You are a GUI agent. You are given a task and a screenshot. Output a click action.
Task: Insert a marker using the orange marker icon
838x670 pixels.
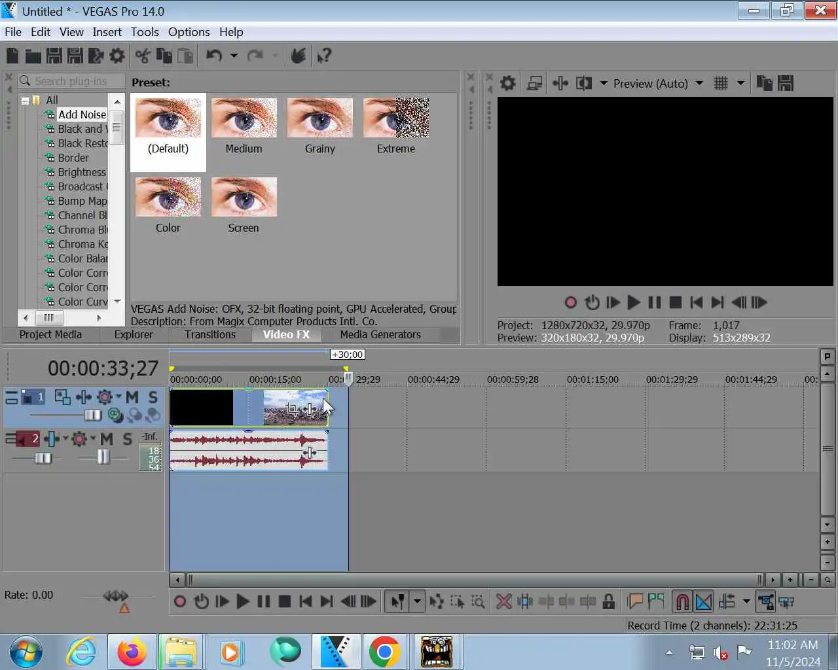(x=635, y=601)
